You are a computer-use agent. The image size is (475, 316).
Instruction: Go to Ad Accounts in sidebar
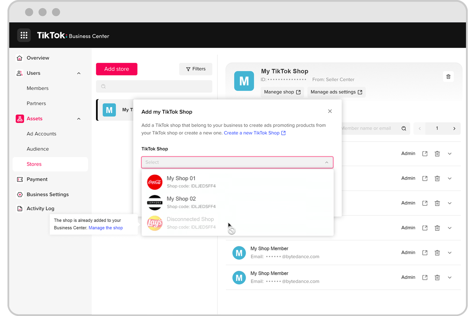(42, 134)
